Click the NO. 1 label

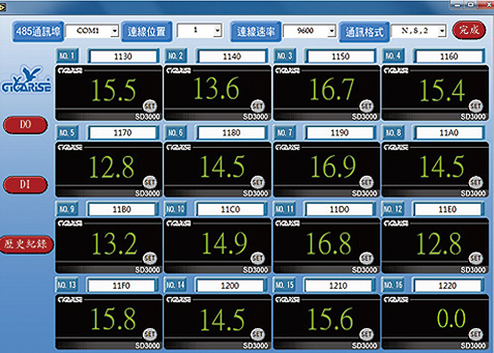67,56
